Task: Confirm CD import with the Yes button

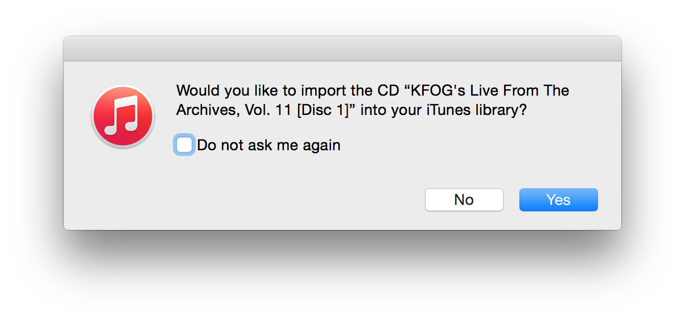Action: coord(558,200)
